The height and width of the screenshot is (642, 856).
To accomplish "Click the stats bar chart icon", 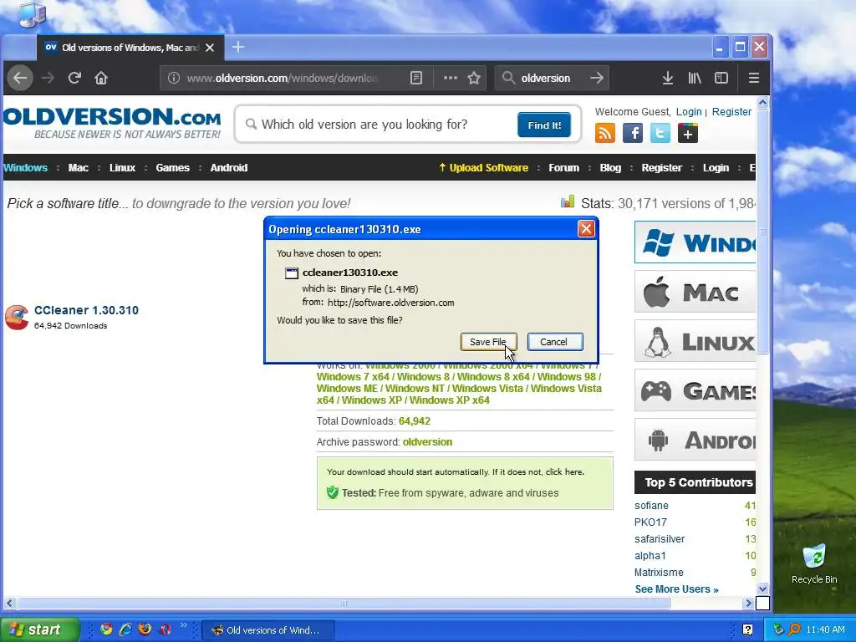I will click(568, 202).
